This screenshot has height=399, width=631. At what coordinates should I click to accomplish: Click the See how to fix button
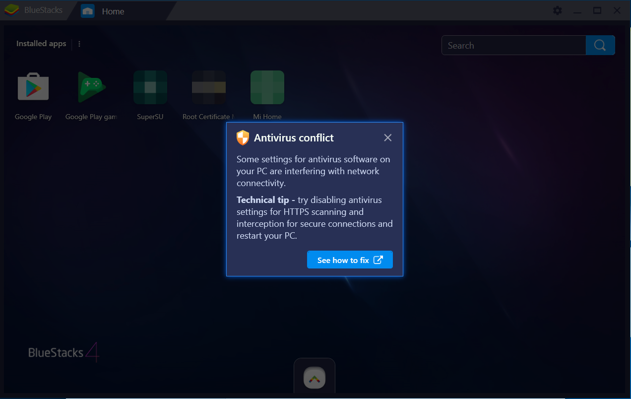[x=350, y=260]
